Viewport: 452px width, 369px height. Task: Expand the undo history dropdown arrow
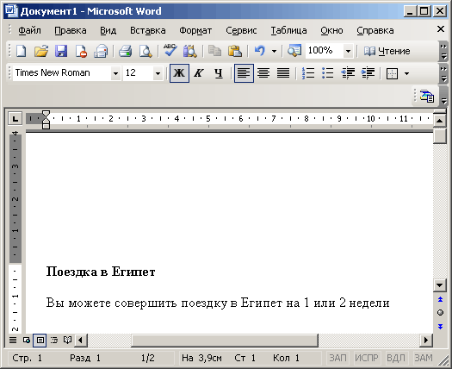(x=274, y=52)
